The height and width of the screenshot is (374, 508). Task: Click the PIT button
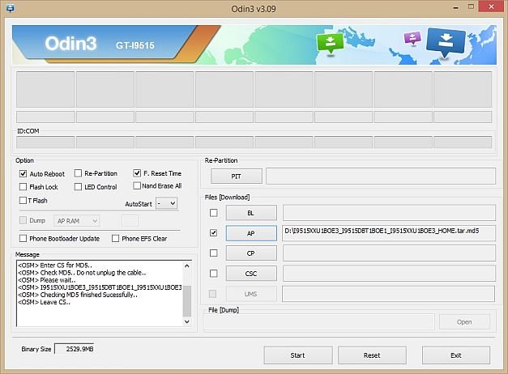point(237,176)
